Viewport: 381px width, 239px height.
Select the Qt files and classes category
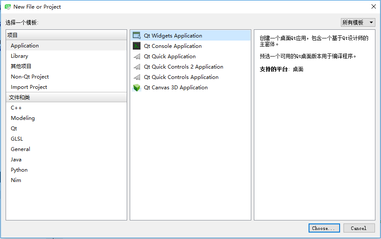click(66, 129)
